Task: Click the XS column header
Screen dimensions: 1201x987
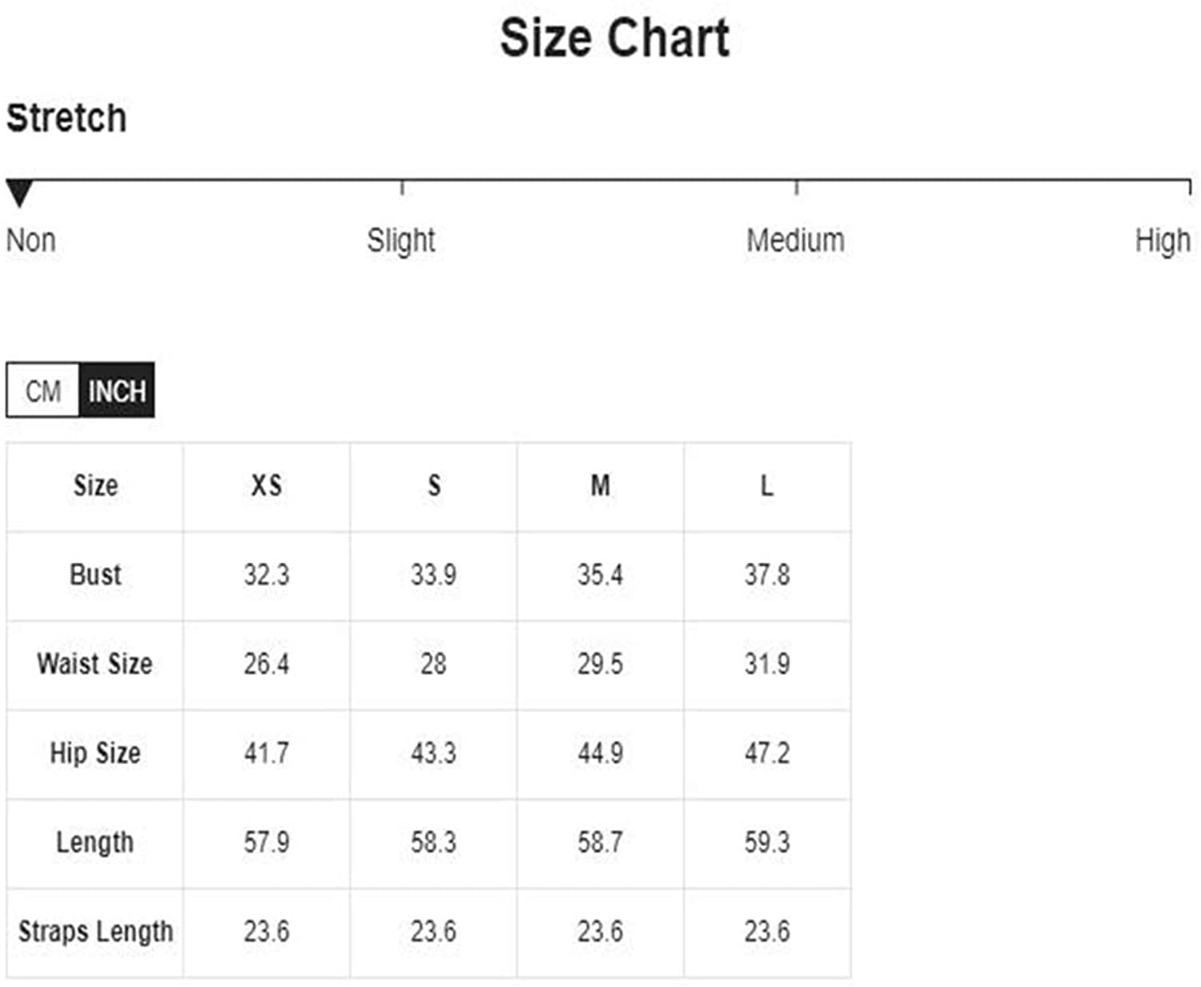Action: tap(267, 486)
